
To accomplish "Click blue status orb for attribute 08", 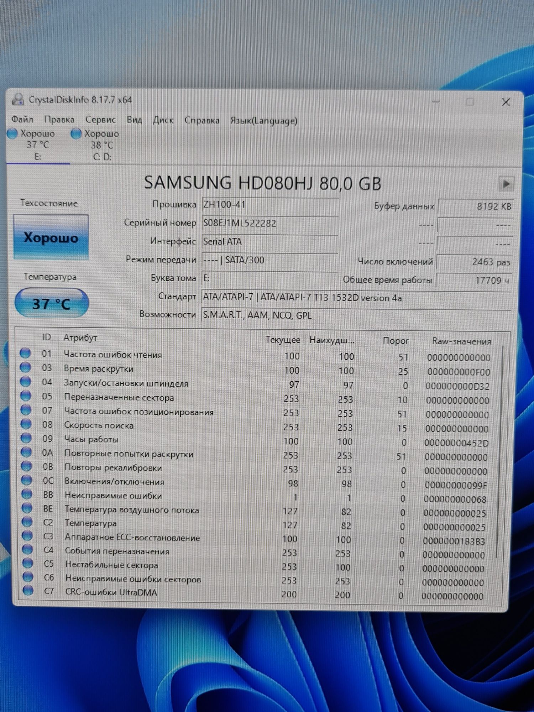I will (26, 424).
